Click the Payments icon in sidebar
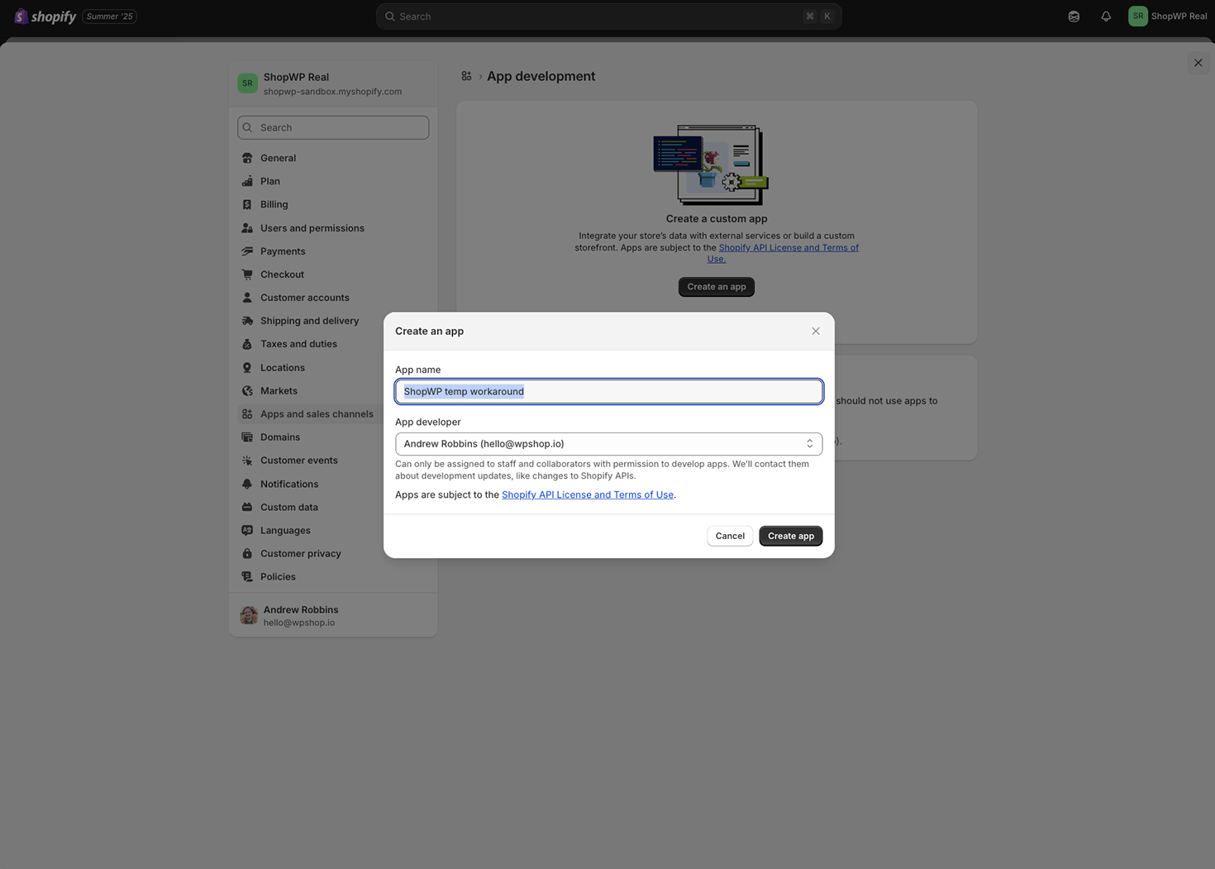 tap(247, 251)
